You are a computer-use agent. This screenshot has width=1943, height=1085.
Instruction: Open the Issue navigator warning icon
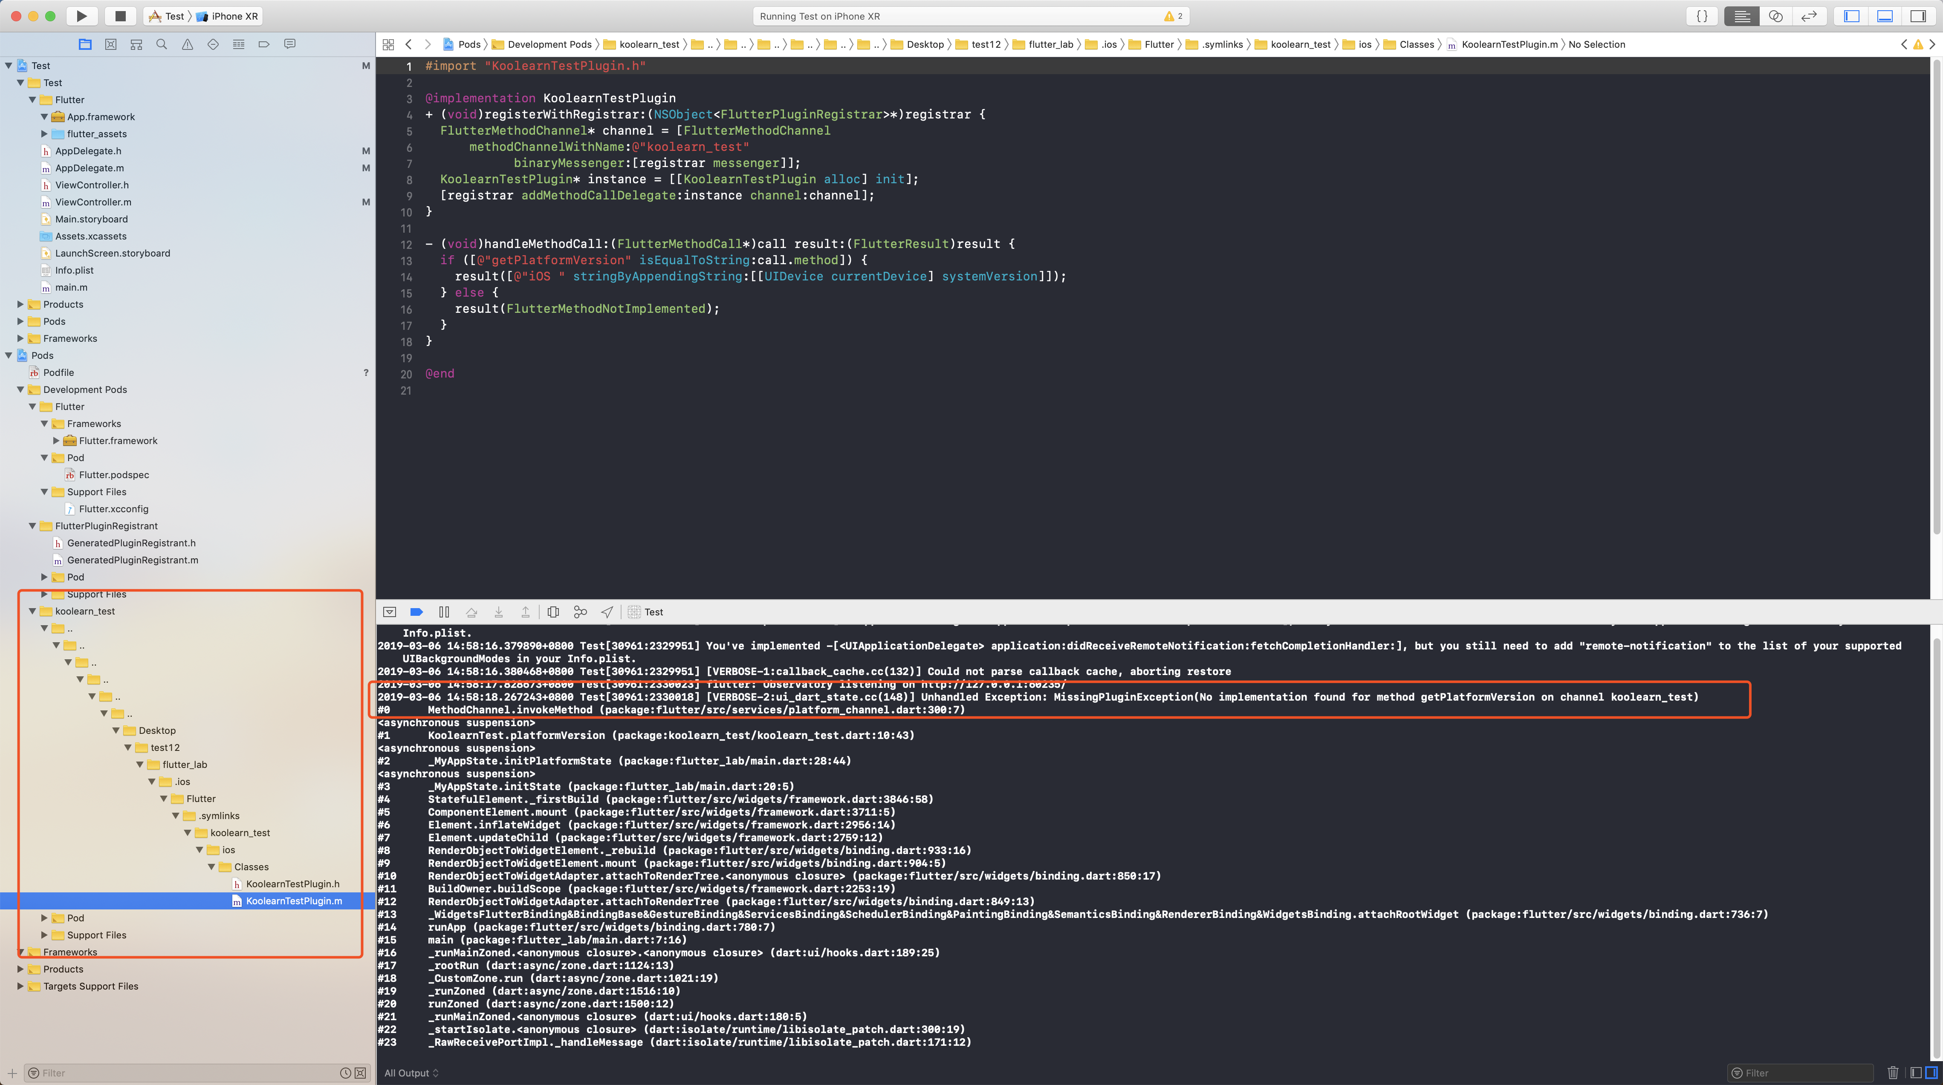click(x=187, y=44)
